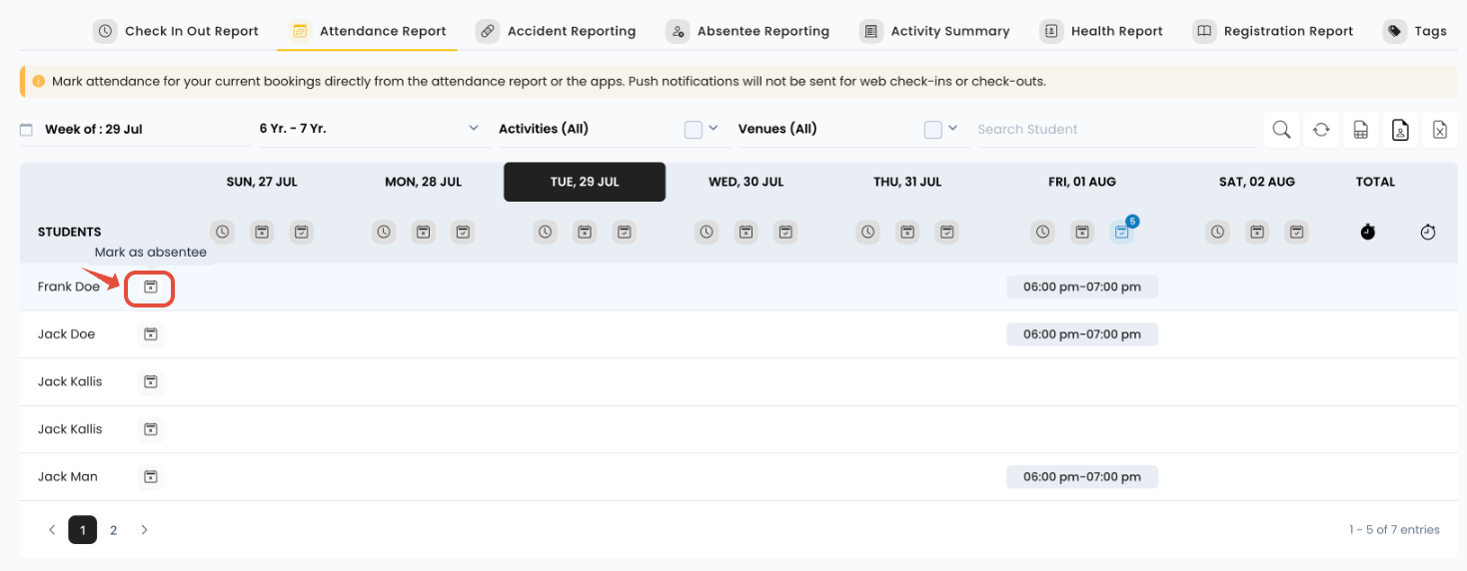Click the calendar-x icon under THU, 31 JUL
This screenshot has width=1467, height=571.
(907, 232)
